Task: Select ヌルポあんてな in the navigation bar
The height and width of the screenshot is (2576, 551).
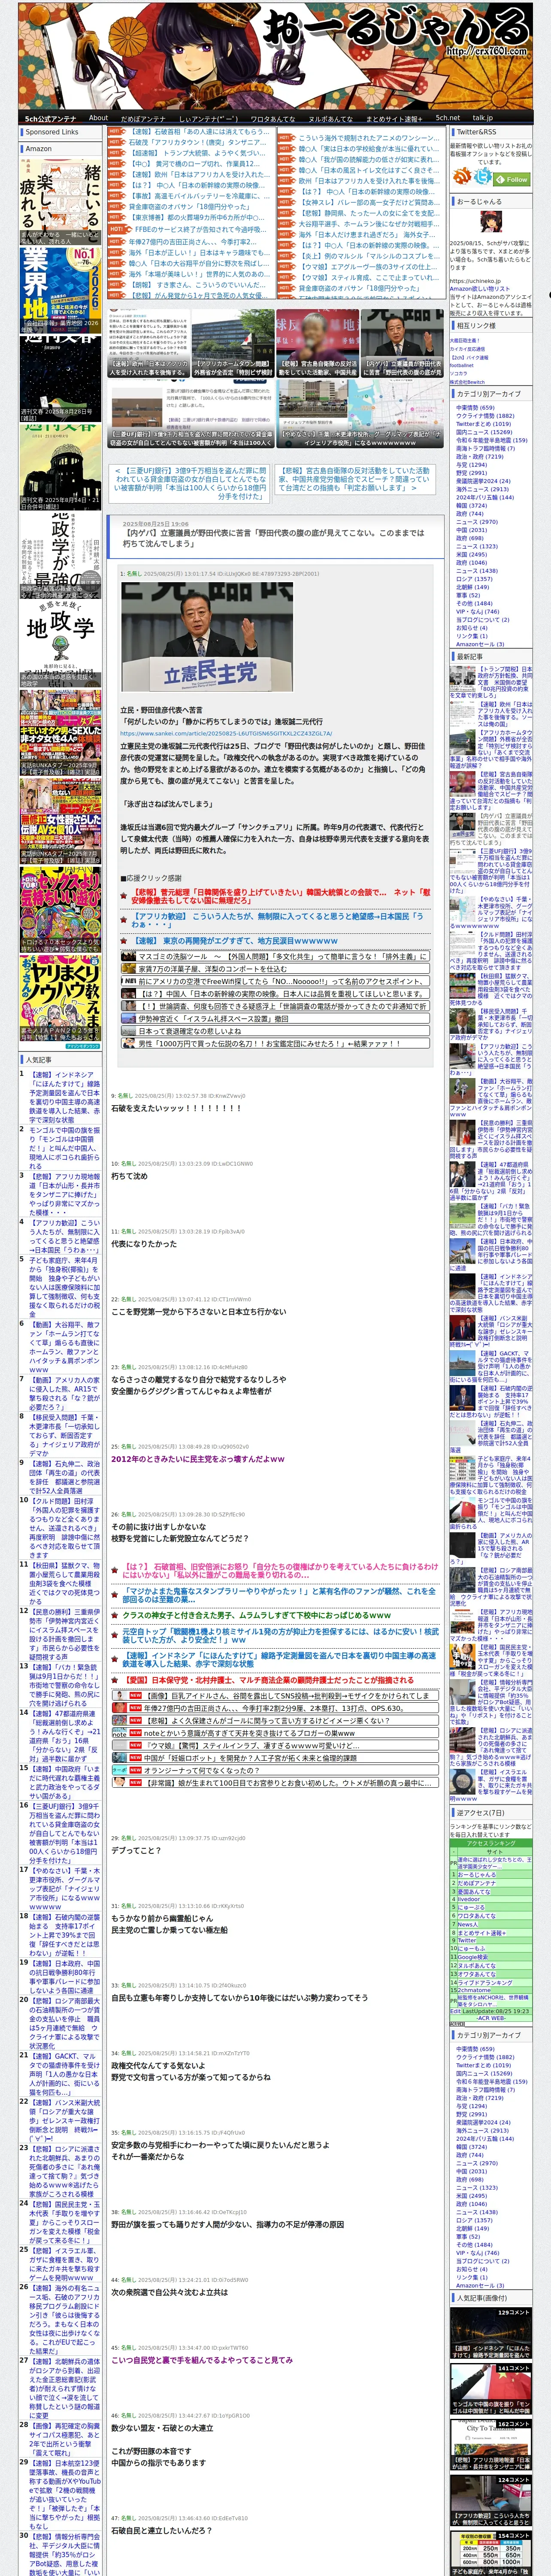Action: [x=330, y=118]
